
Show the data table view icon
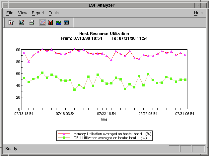click(x=66, y=23)
